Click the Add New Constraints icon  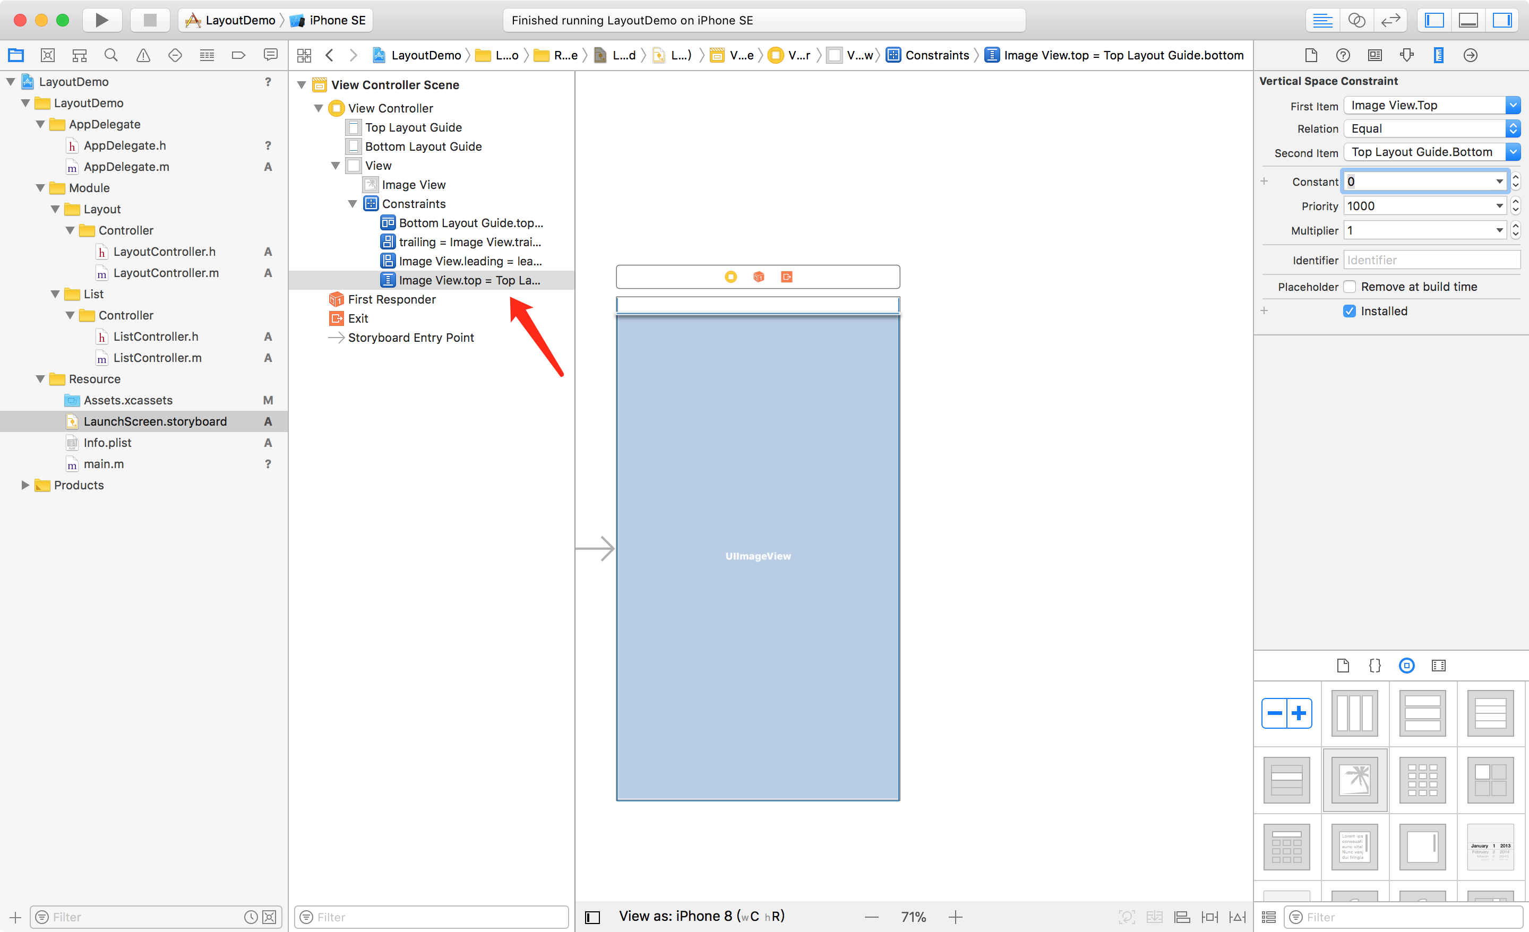click(x=1209, y=917)
